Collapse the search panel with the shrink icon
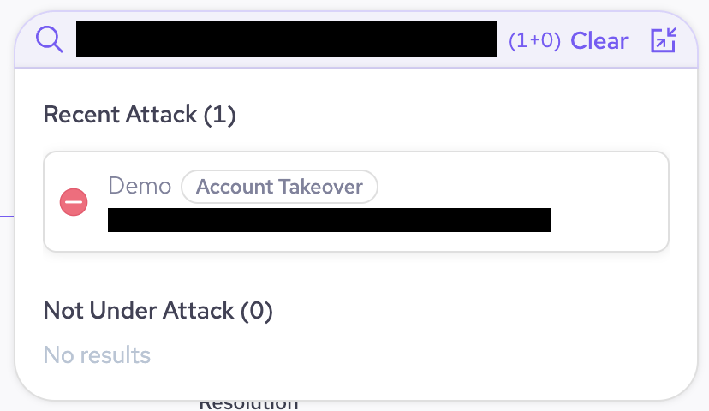The height and width of the screenshot is (411, 709). (664, 40)
